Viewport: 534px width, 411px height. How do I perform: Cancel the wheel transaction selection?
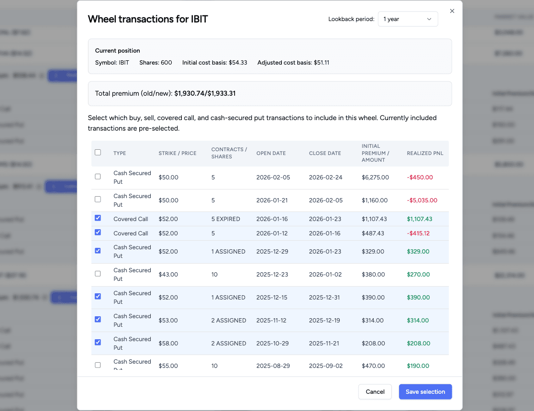coord(375,391)
